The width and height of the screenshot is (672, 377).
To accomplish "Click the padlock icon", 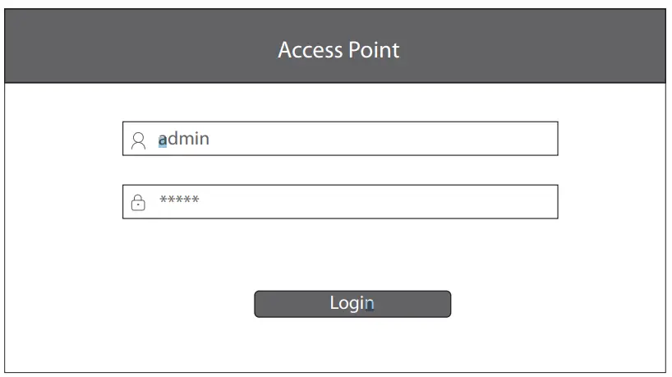I will tap(138, 202).
